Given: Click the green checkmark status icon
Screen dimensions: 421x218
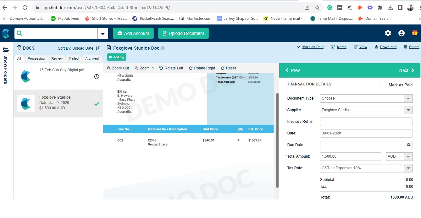Looking at the screenshot, I should [x=97, y=104].
